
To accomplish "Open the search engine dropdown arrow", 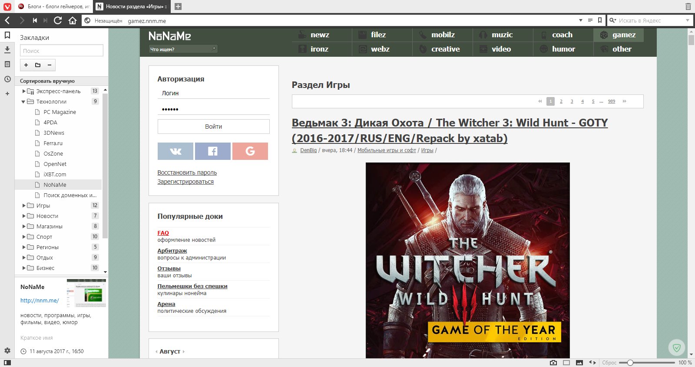I will (x=687, y=20).
